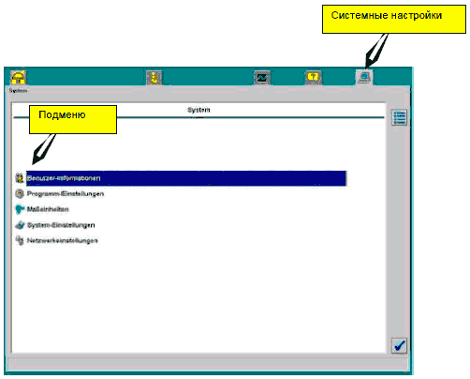Choose the Maßeinheiten entry
This screenshot has height=379, width=470.
tap(48, 209)
